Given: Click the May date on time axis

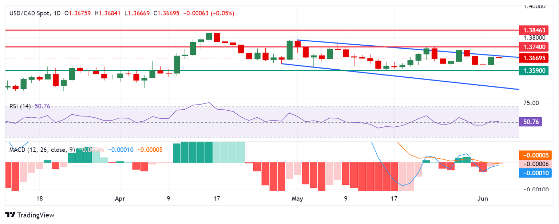Looking at the screenshot, I should click(x=298, y=199).
